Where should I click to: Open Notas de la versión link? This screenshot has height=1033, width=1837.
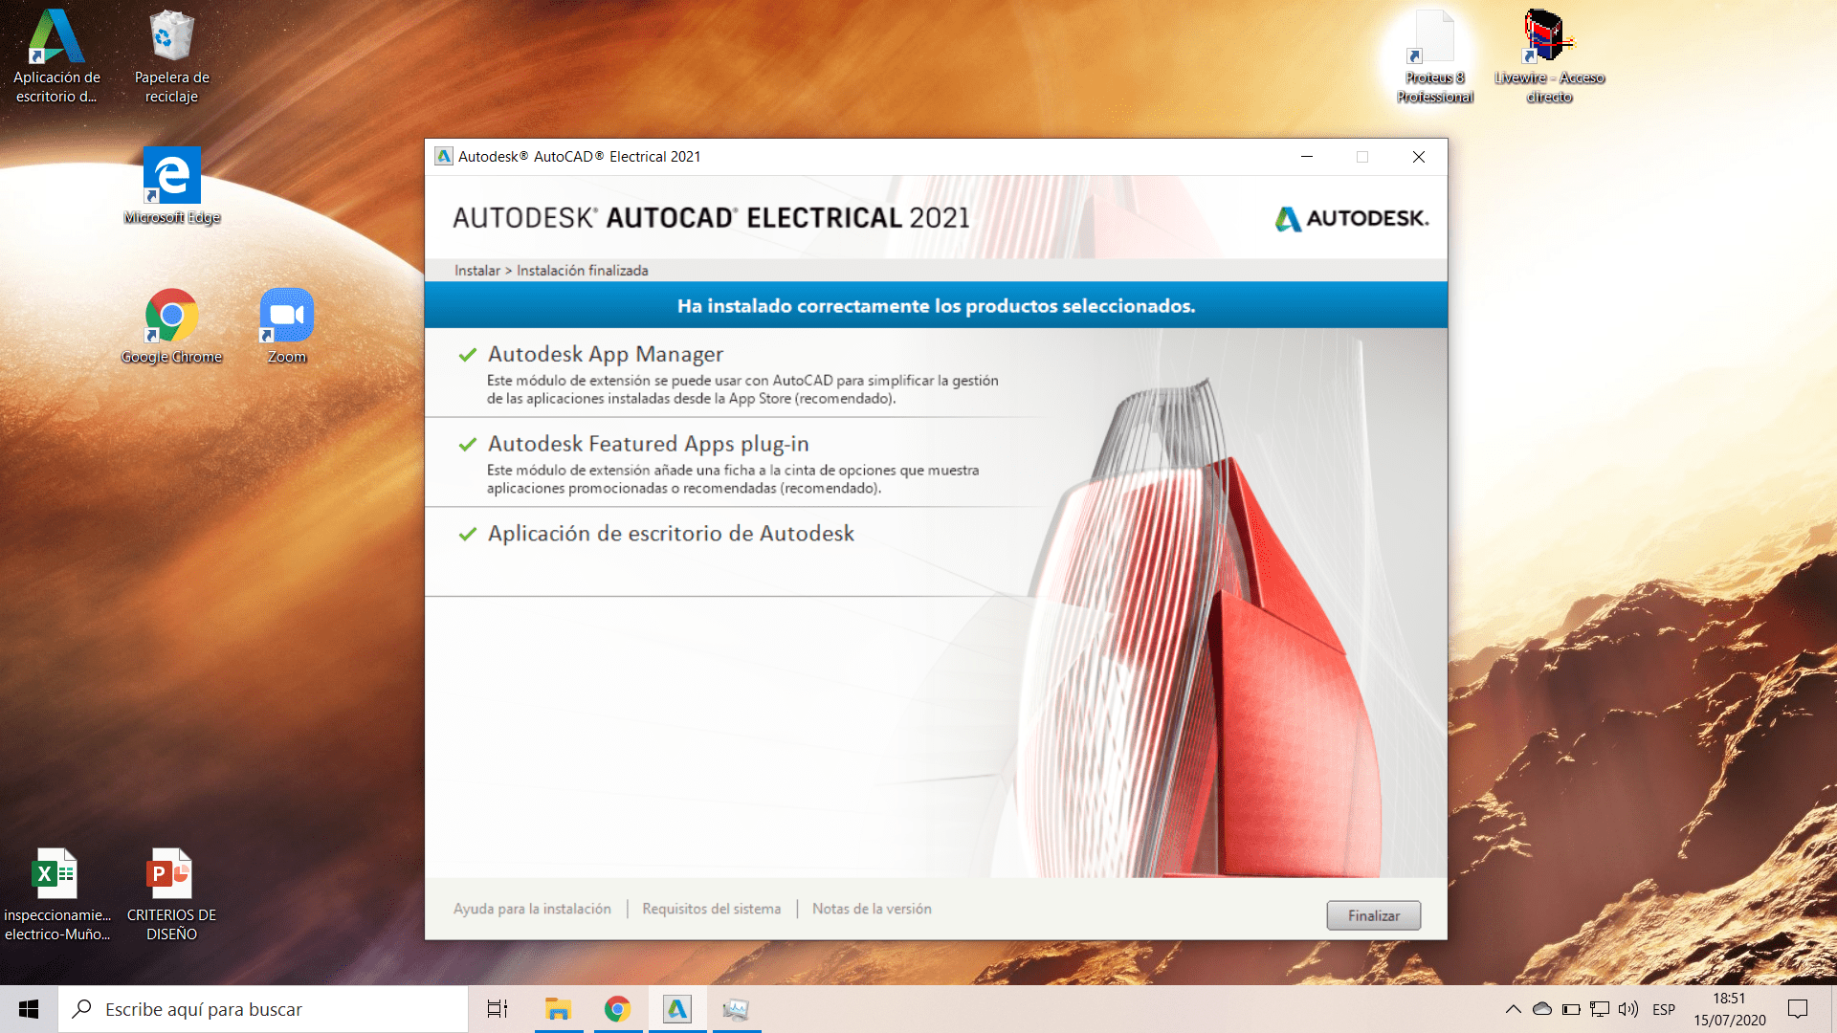pos(872,909)
